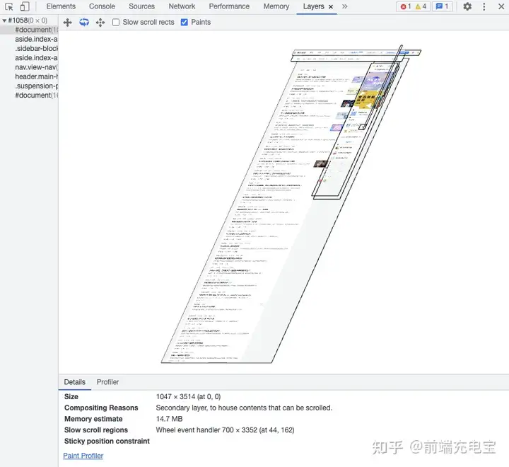The width and height of the screenshot is (509, 467).
Task: Enable Slow scroll rects checkbox
Action: coord(115,23)
